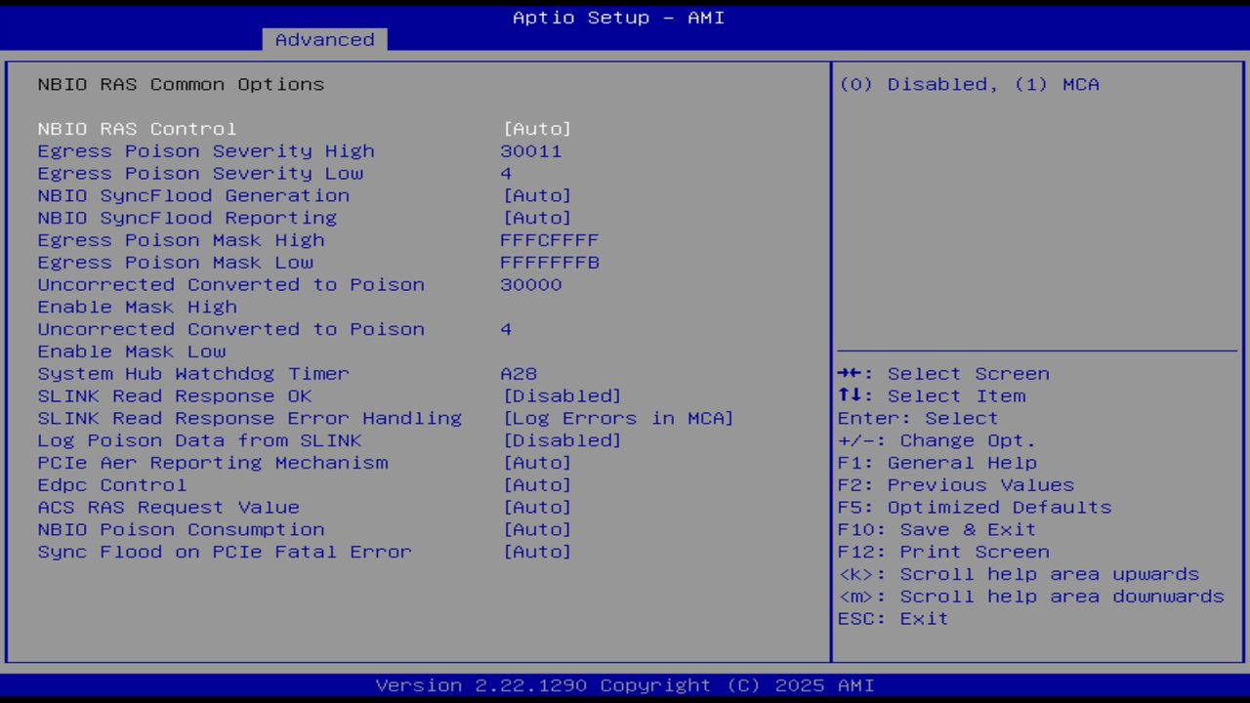
Task: Edit Enable Mask Low value 4
Action: point(506,329)
